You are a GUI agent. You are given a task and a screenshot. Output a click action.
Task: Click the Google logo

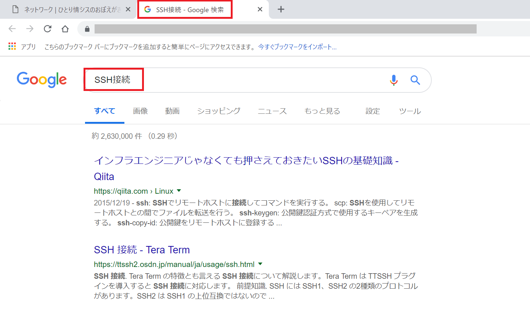point(42,80)
